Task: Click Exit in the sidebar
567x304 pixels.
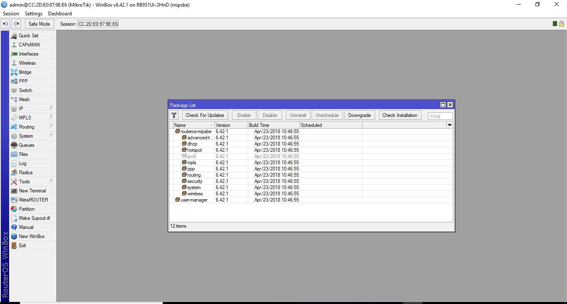Action: tap(33, 246)
